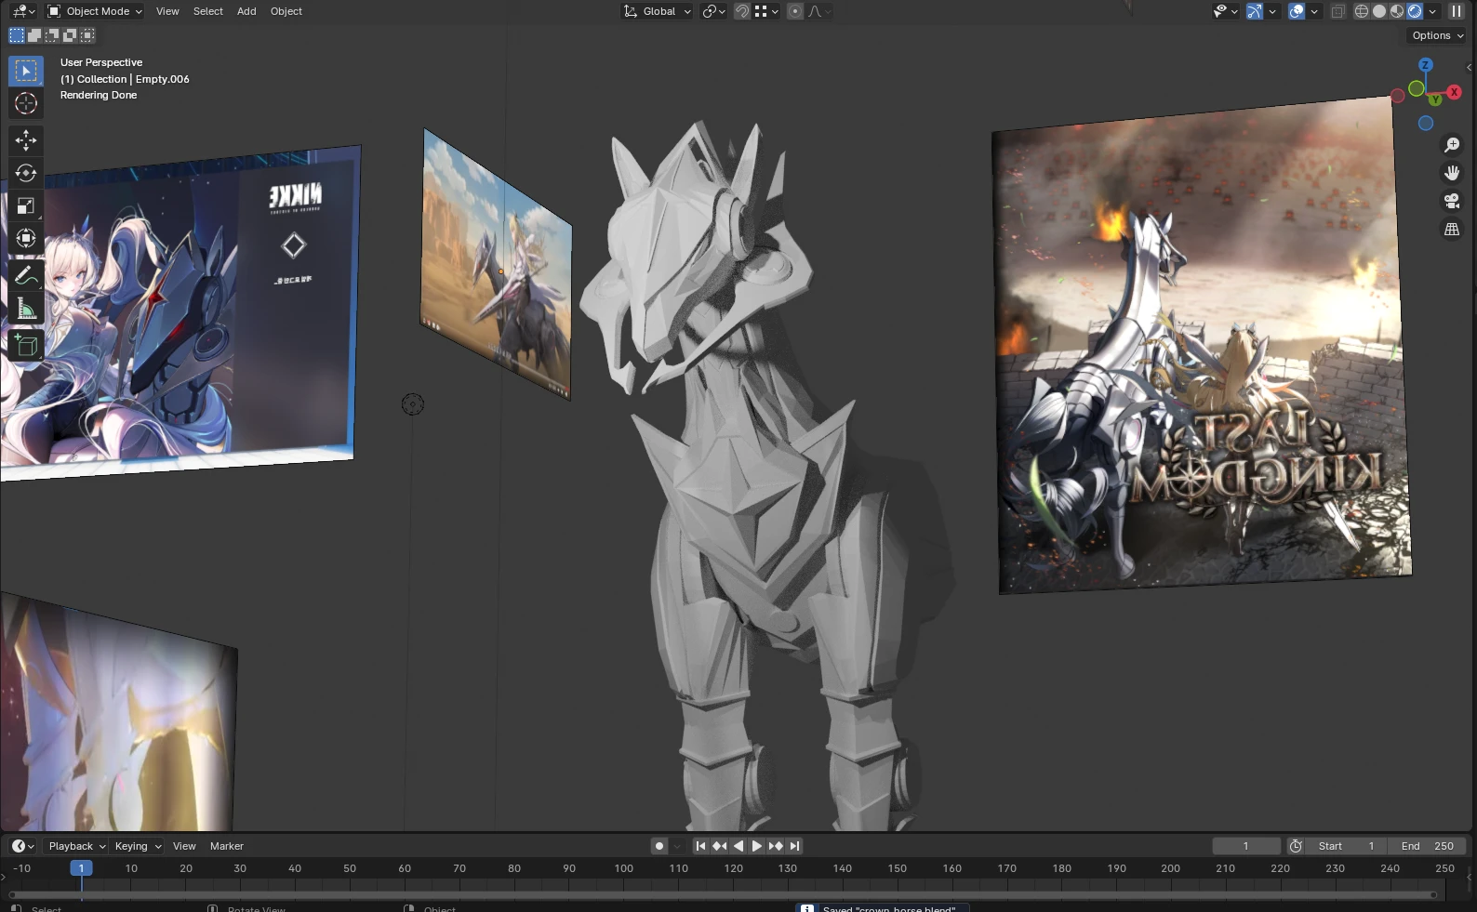Switch to wireframe viewport shading
Image resolution: width=1477 pixels, height=912 pixels.
click(1361, 11)
